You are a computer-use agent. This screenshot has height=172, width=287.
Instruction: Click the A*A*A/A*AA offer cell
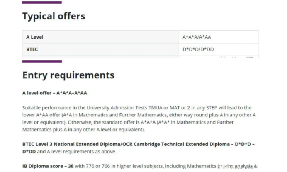(197, 37)
